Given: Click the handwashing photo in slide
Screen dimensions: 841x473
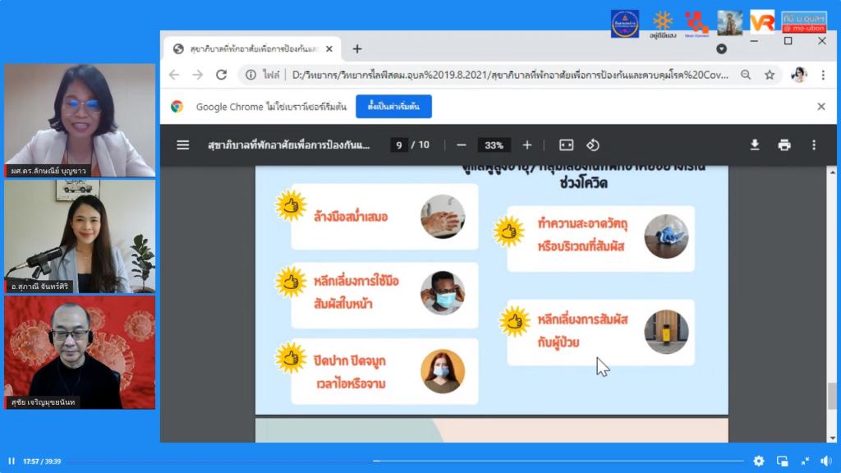Looking at the screenshot, I should point(443,217).
